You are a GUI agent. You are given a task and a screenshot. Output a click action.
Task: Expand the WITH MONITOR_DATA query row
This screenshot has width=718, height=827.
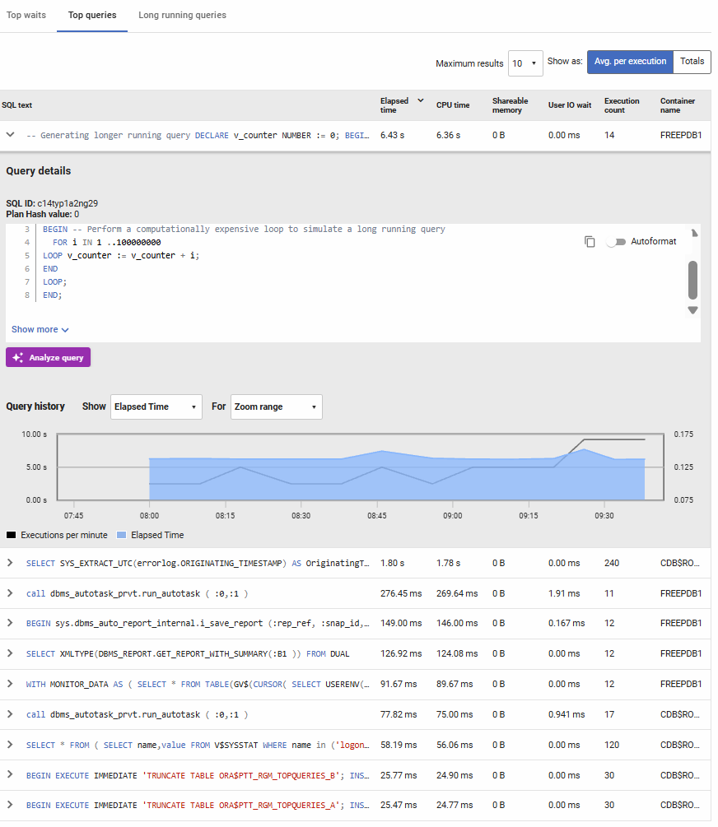(x=11, y=684)
